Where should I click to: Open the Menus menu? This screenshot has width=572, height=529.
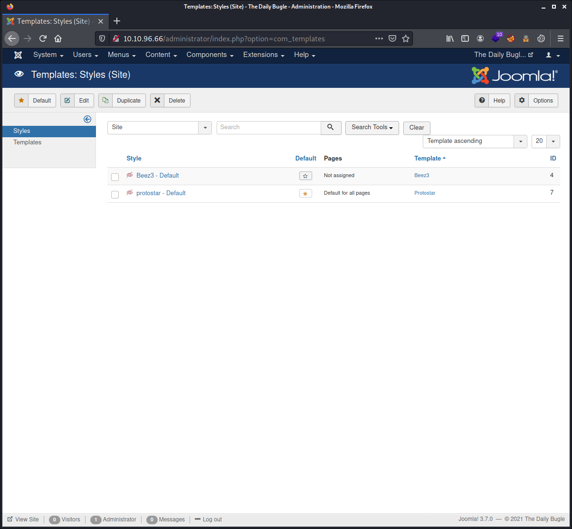122,55
